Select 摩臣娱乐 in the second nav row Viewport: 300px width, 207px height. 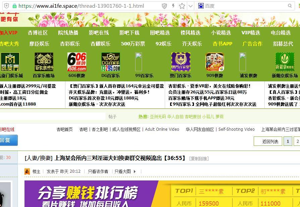pyautogui.click(x=39, y=44)
